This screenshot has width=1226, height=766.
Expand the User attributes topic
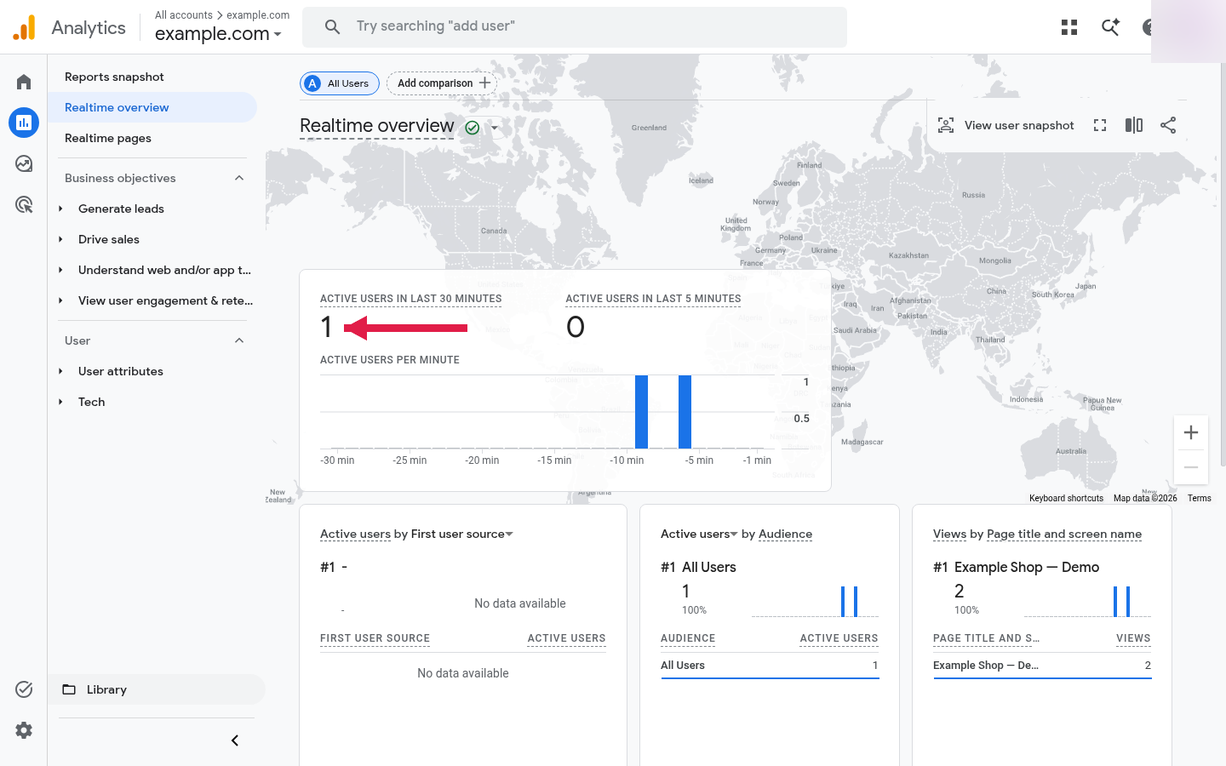coord(60,371)
